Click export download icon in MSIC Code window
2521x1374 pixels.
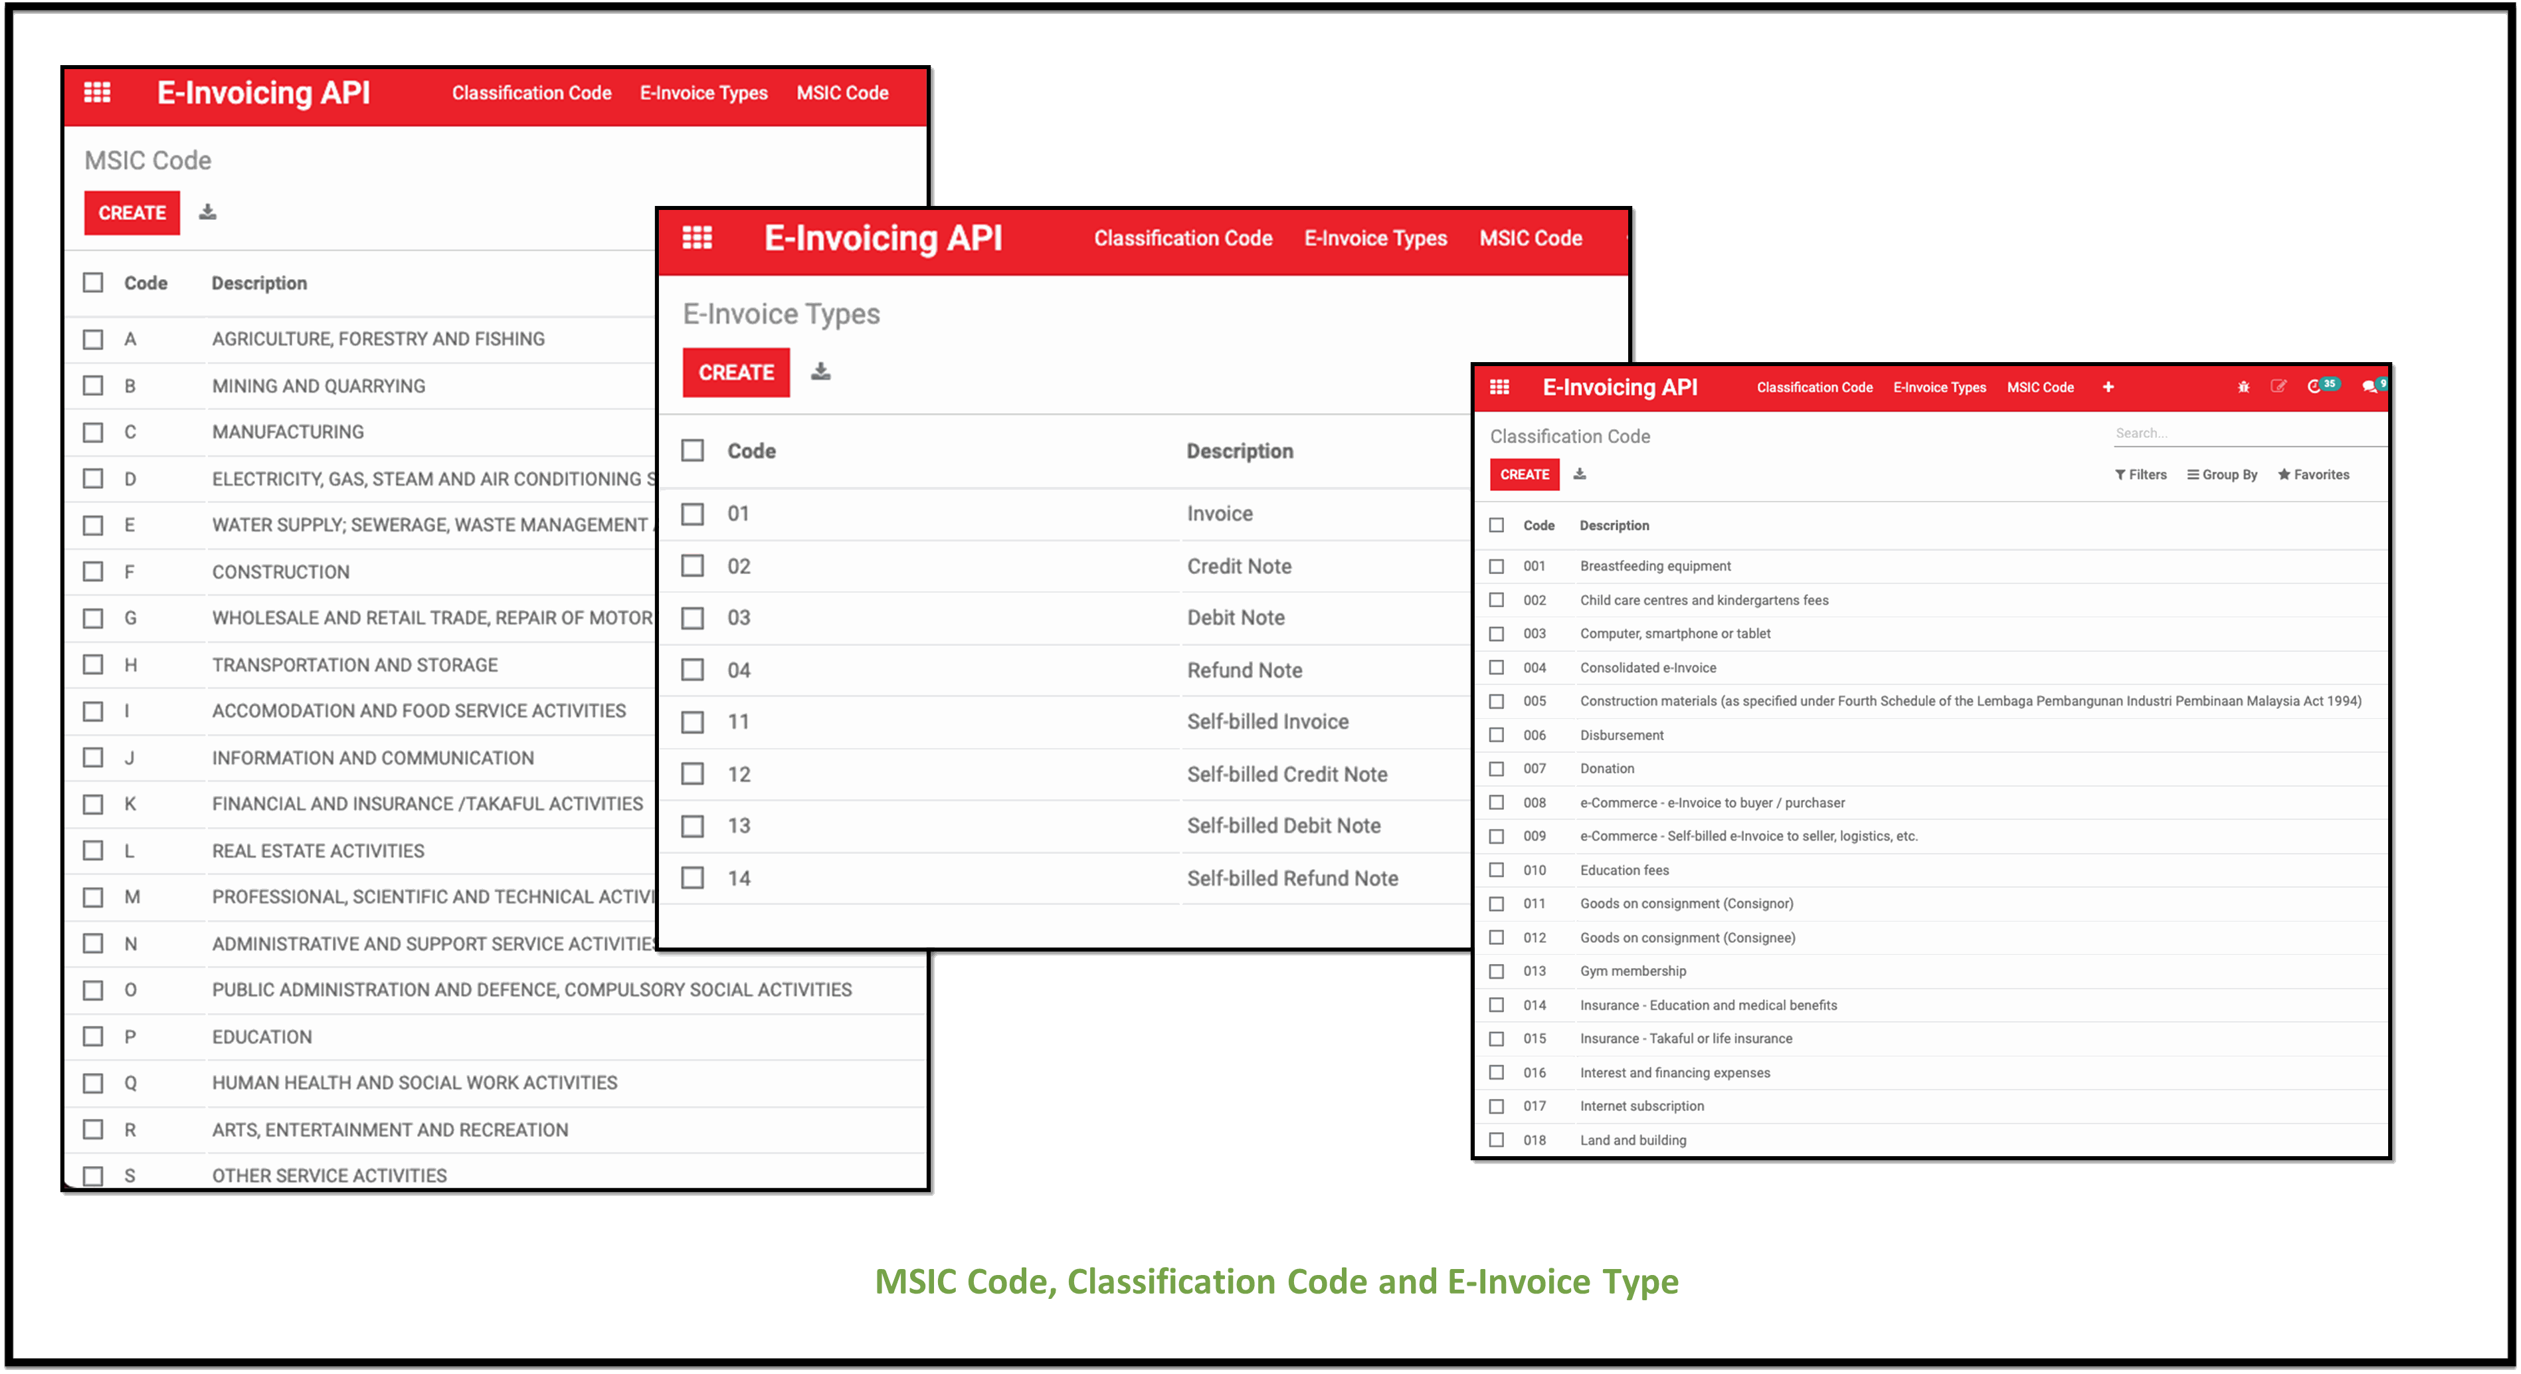(207, 213)
